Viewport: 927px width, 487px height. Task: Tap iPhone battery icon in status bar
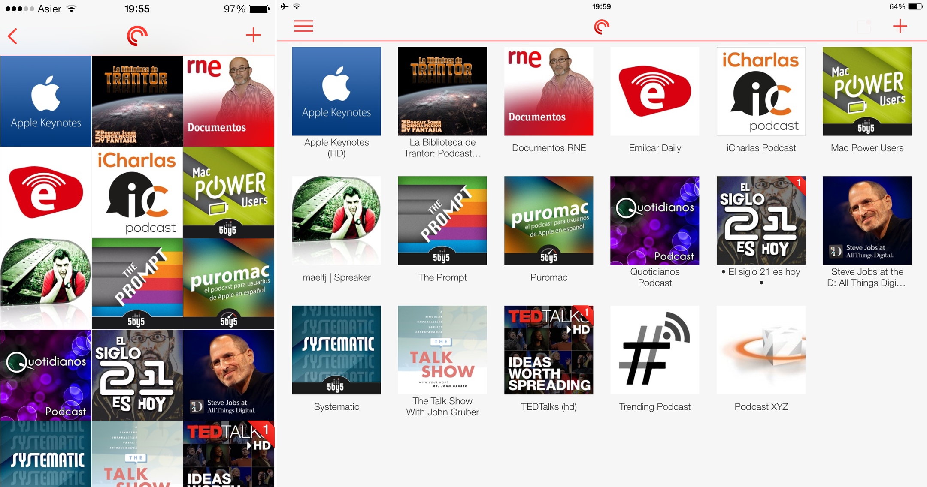click(259, 9)
